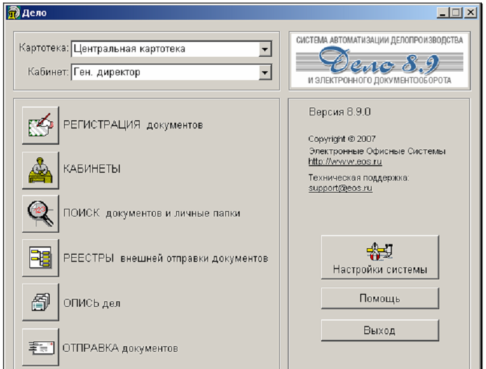The image size is (486, 369).
Task: Click the Электронные Офисные Системы text
Action: [x=377, y=151]
